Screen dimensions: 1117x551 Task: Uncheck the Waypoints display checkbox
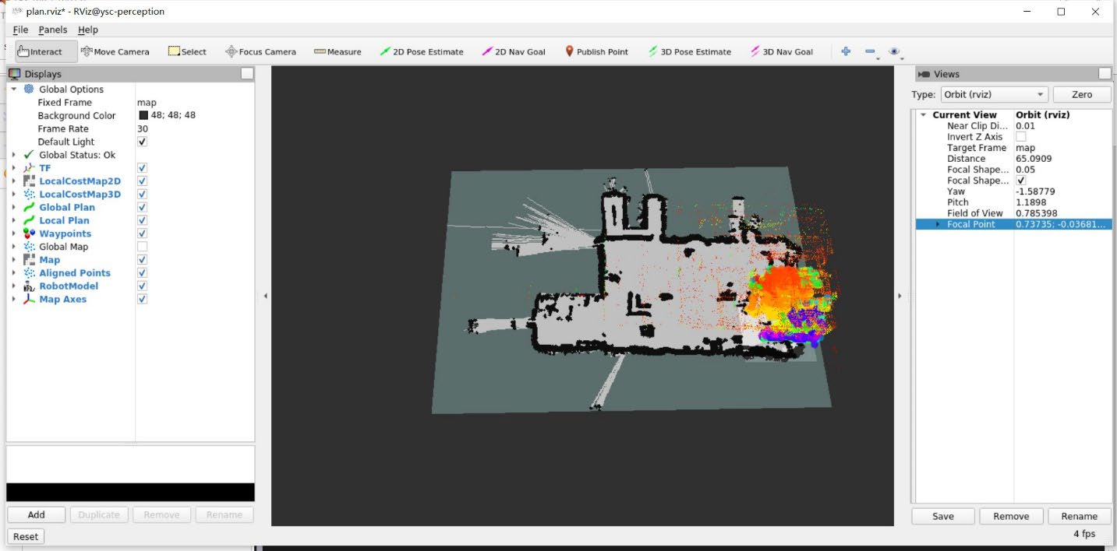coord(142,233)
